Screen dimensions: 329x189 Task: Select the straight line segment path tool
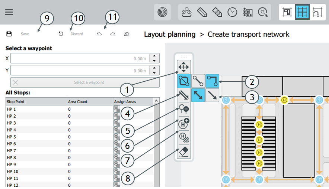198,81
